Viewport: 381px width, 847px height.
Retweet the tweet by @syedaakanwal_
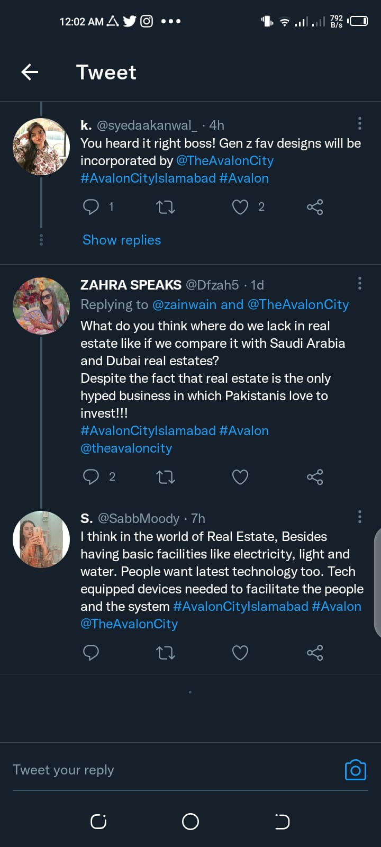(166, 207)
